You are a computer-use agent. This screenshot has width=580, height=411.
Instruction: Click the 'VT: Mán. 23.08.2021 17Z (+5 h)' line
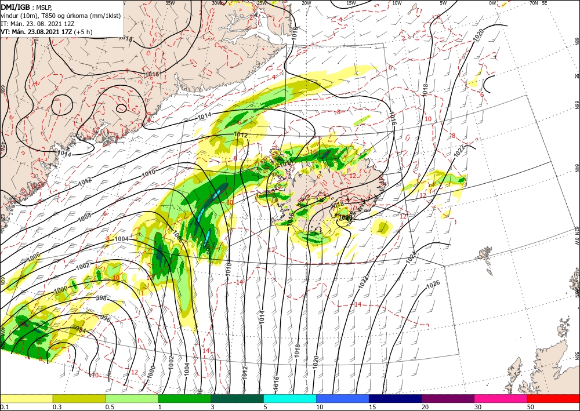click(x=46, y=32)
